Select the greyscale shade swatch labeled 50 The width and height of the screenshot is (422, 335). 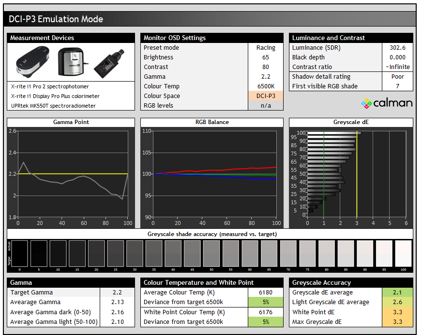(x=211, y=254)
